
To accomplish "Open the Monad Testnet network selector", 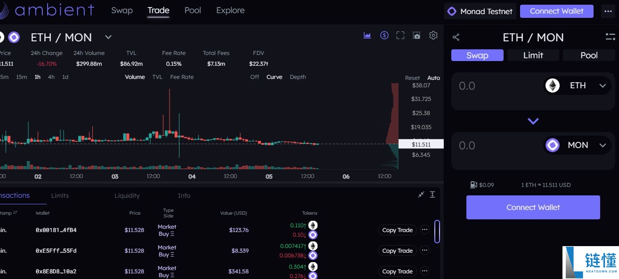I will click(480, 11).
